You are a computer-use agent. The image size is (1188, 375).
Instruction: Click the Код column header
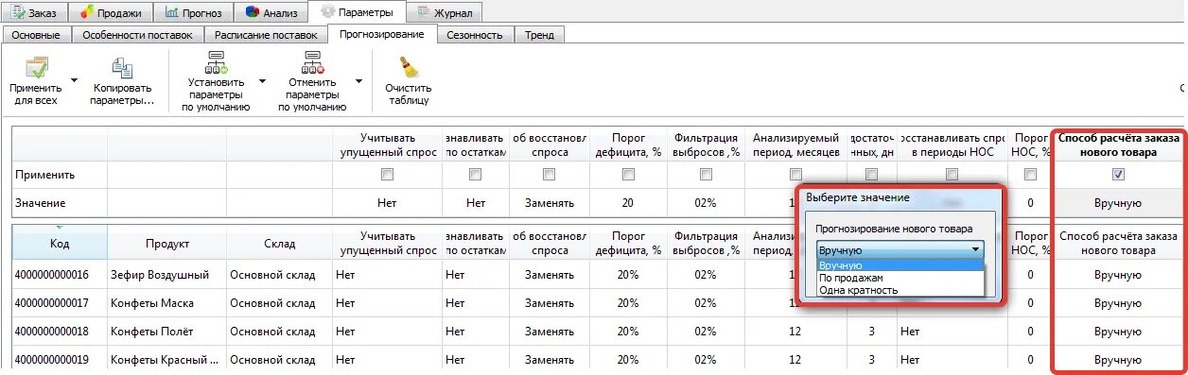[x=59, y=244]
